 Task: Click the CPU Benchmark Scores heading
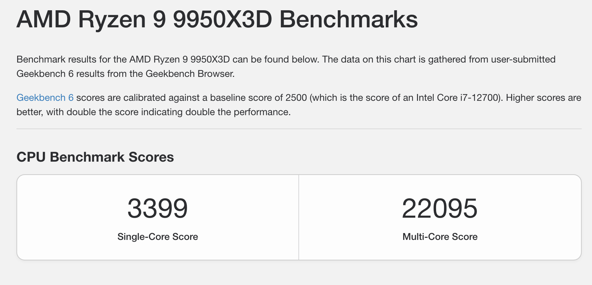[95, 157]
